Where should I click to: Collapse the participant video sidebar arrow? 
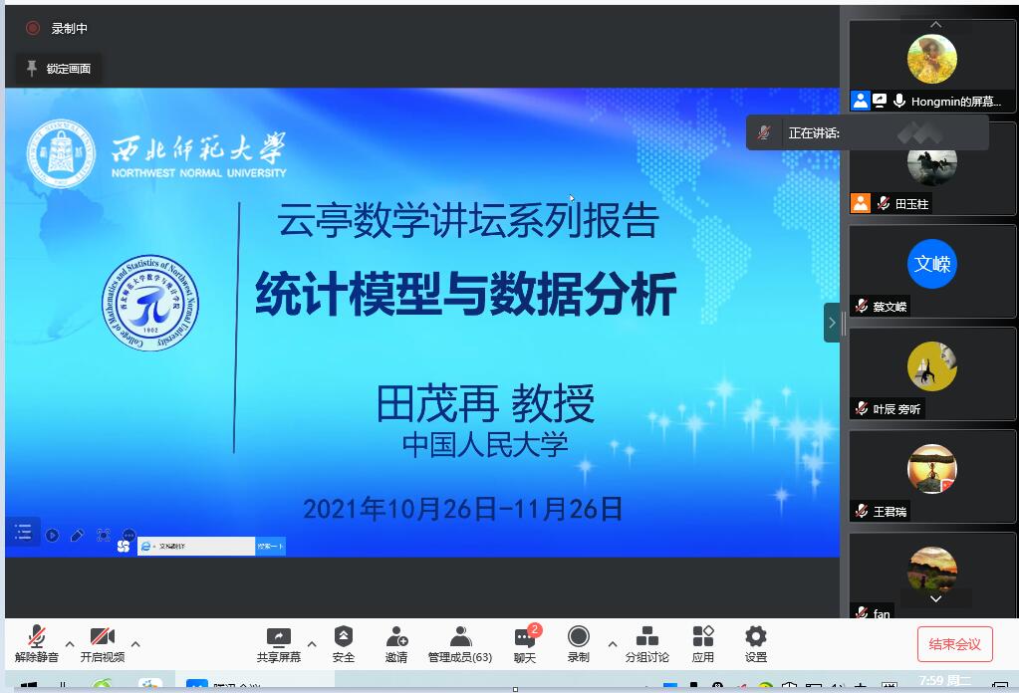(x=831, y=322)
